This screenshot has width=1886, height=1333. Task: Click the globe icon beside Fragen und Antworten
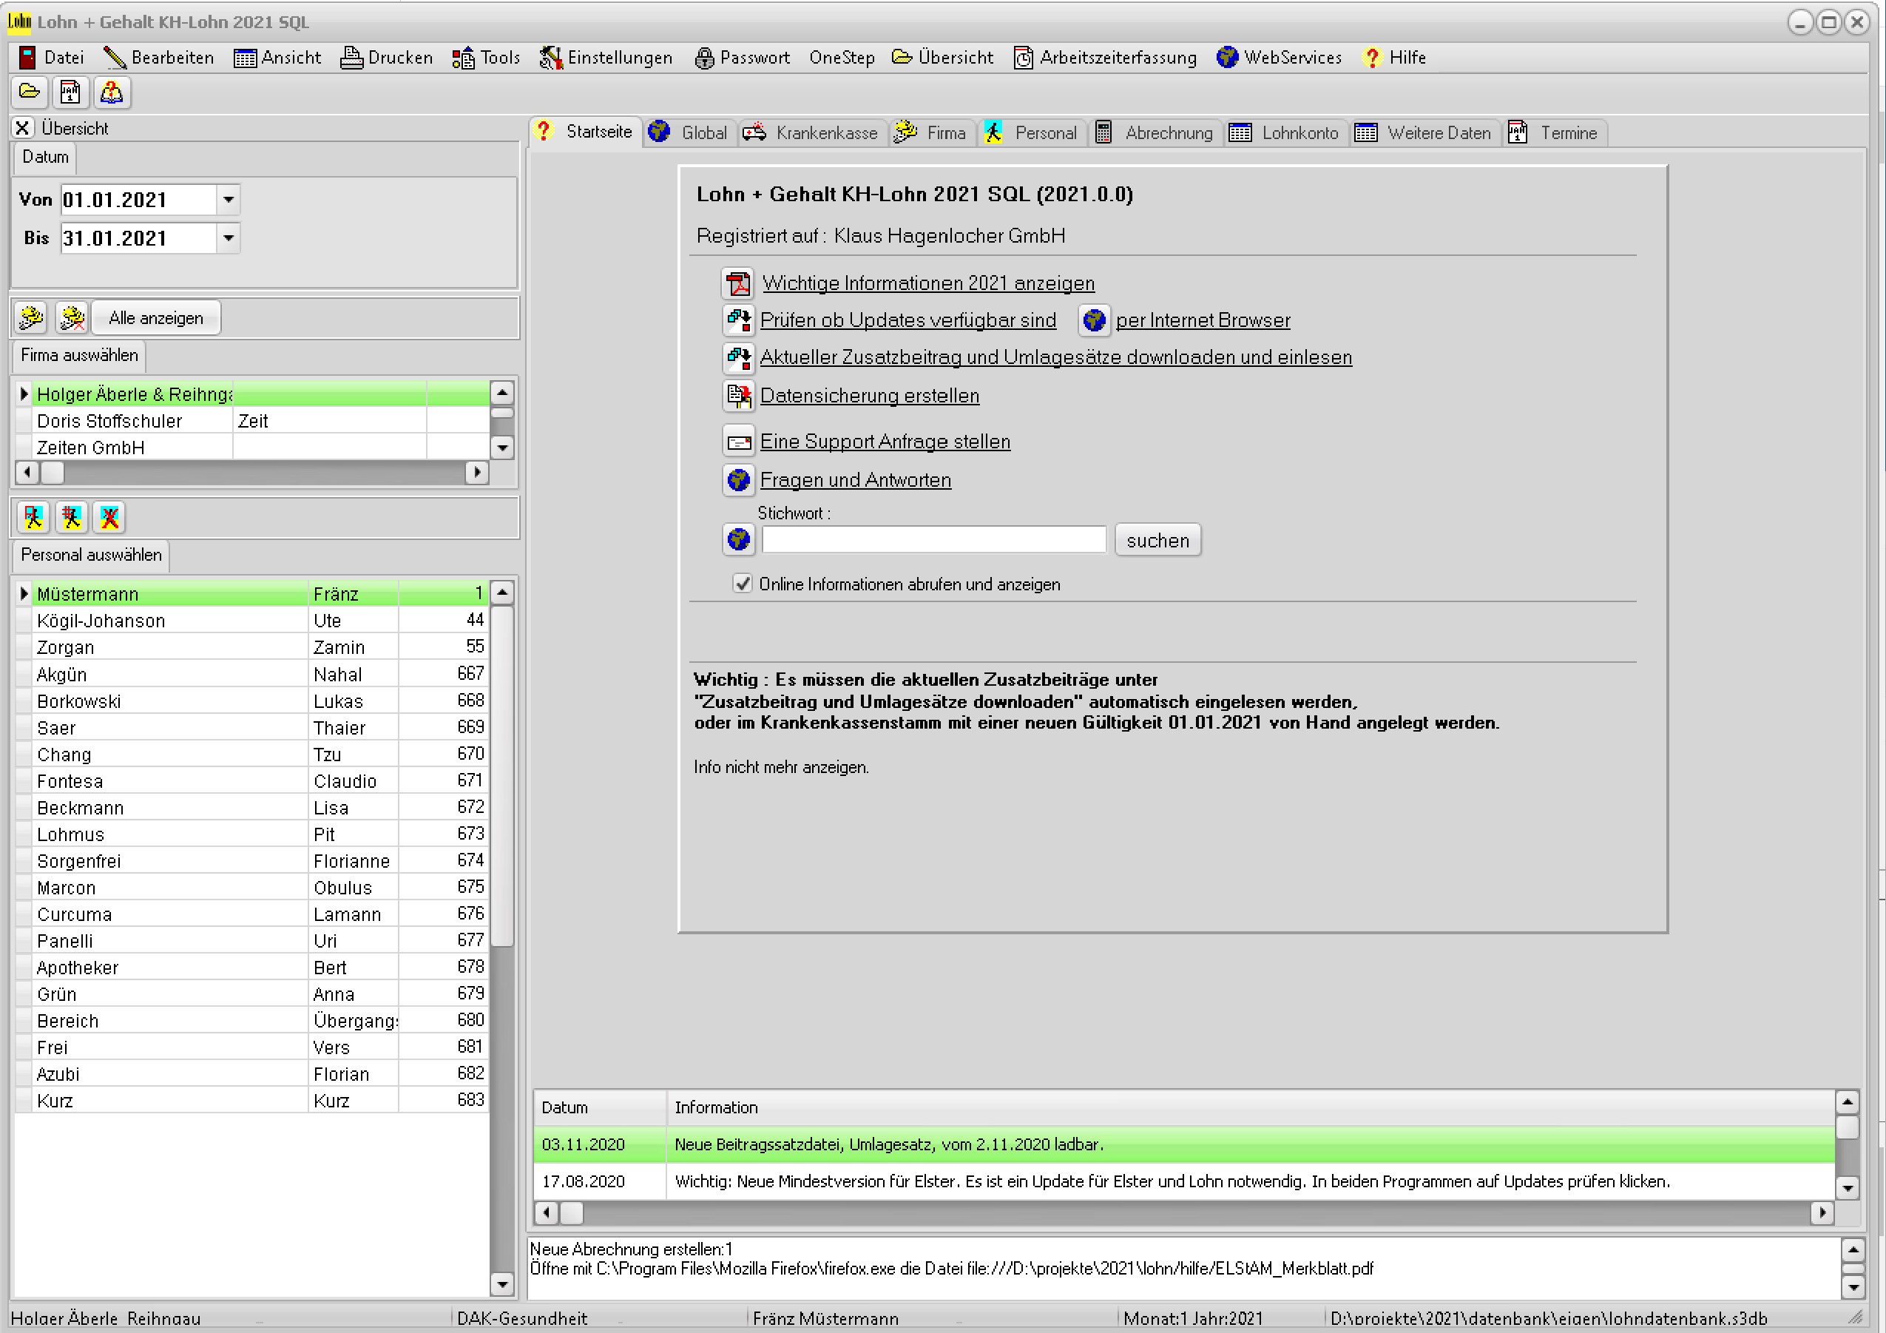738,479
